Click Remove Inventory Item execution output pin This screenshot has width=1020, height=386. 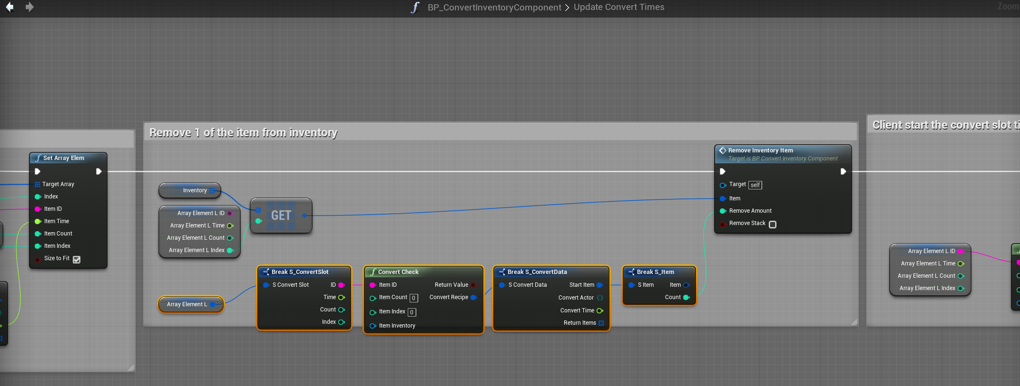pos(843,171)
